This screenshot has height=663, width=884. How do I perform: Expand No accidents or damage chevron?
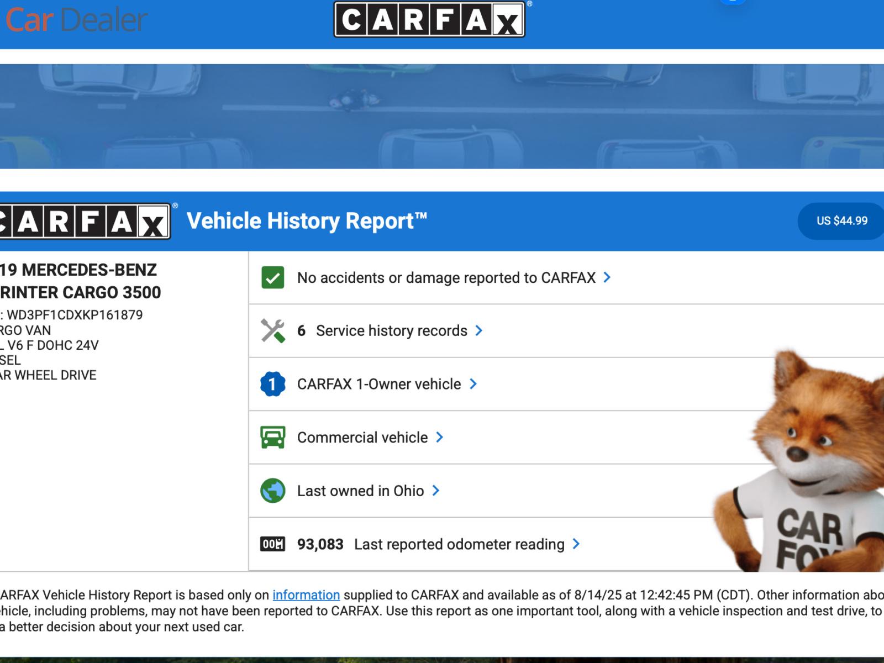pos(607,277)
